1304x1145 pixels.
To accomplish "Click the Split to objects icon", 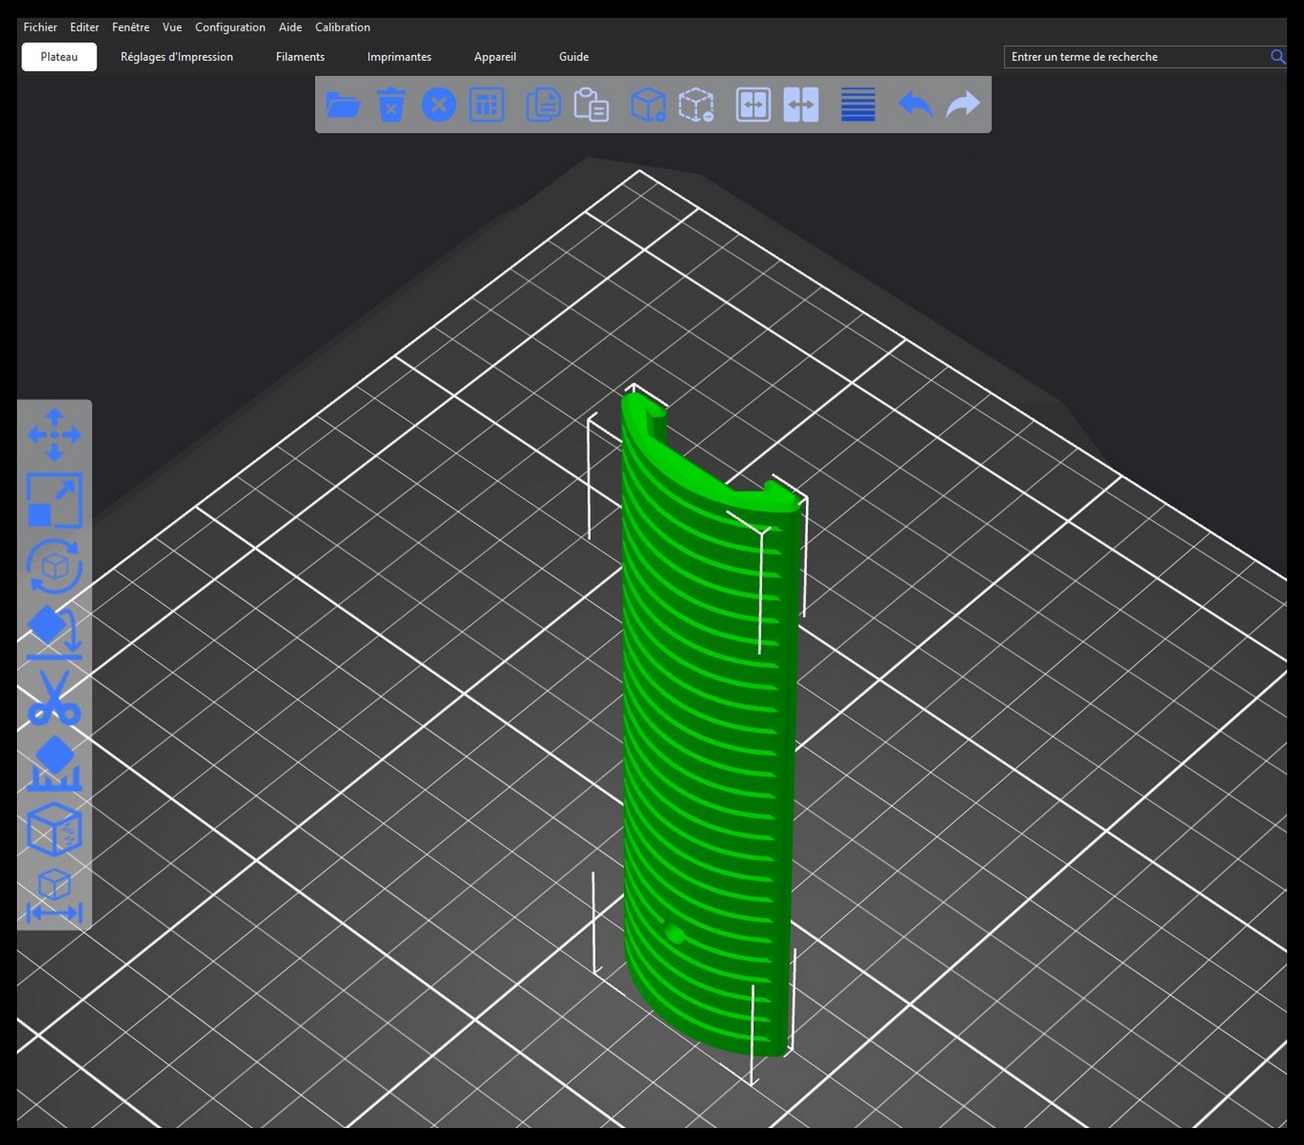I will pos(753,105).
